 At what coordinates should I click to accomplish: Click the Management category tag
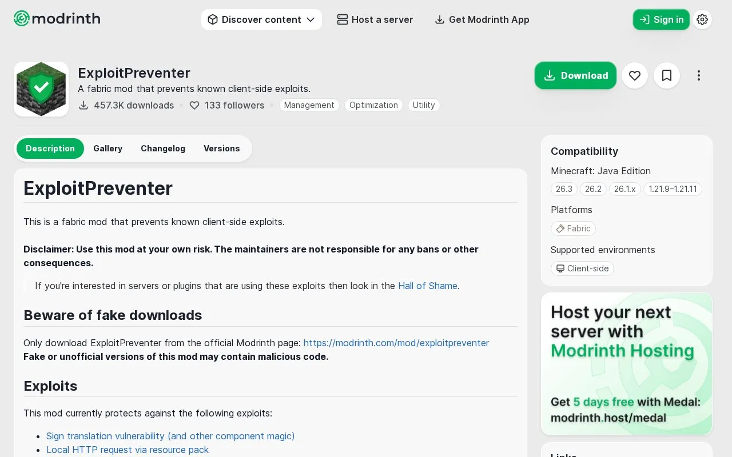point(309,105)
